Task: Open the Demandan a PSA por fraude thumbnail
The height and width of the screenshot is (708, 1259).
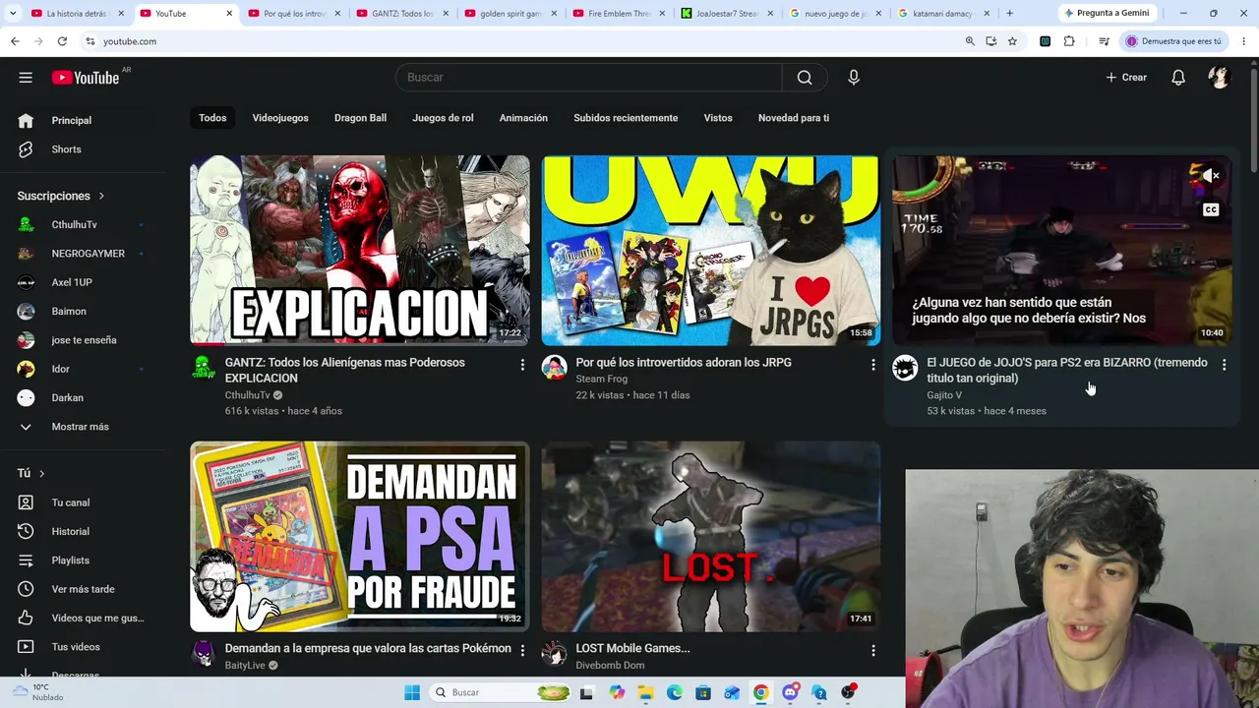Action: pyautogui.click(x=360, y=536)
